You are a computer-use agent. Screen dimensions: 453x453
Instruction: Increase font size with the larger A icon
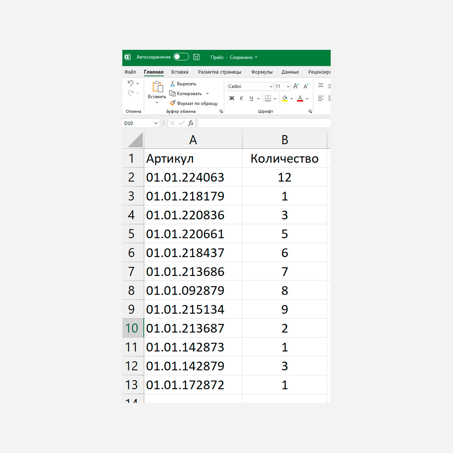click(296, 86)
